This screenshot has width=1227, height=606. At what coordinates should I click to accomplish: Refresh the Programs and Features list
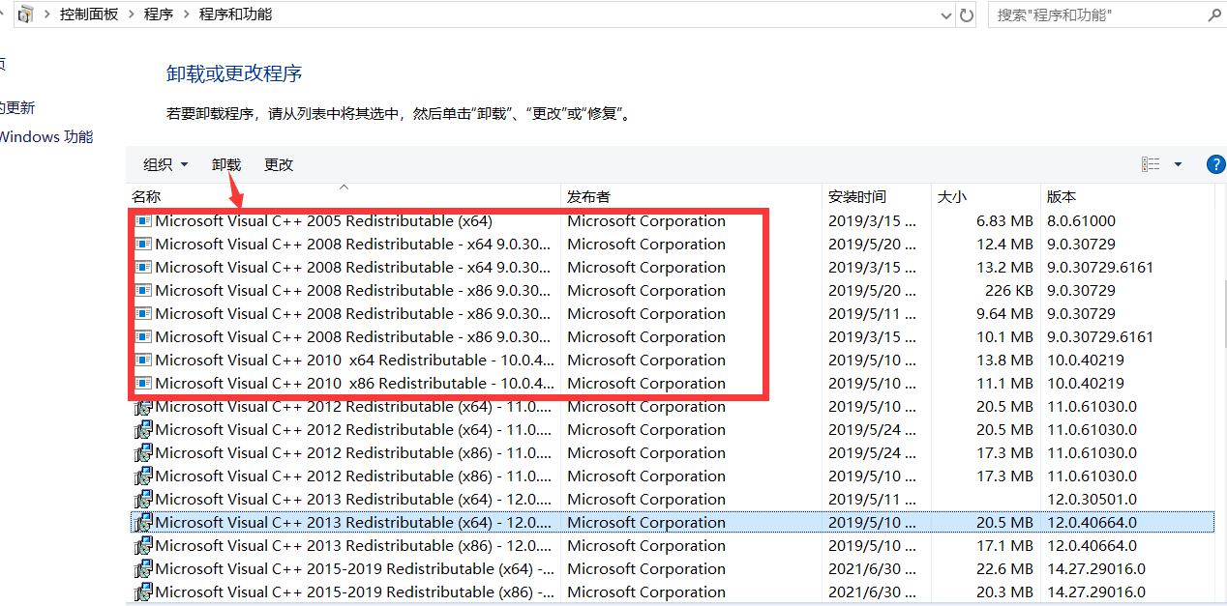click(967, 14)
